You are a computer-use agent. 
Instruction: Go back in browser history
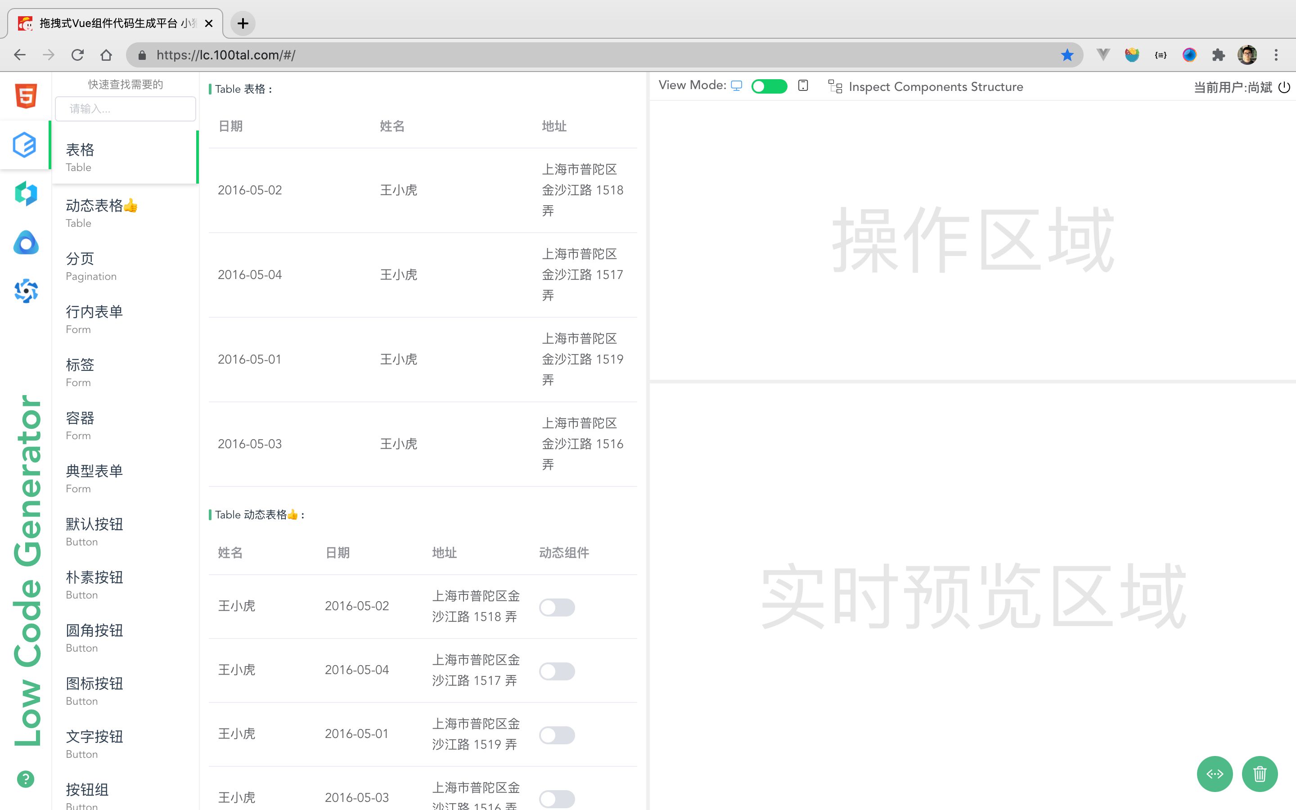click(20, 54)
